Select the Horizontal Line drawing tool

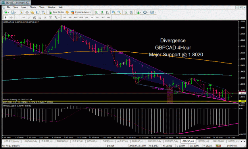[x=23, y=17]
